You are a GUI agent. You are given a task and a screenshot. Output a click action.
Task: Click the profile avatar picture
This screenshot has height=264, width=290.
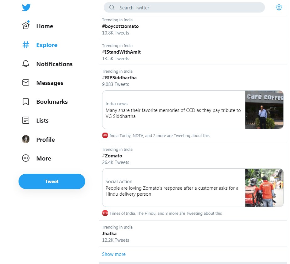(x=26, y=140)
